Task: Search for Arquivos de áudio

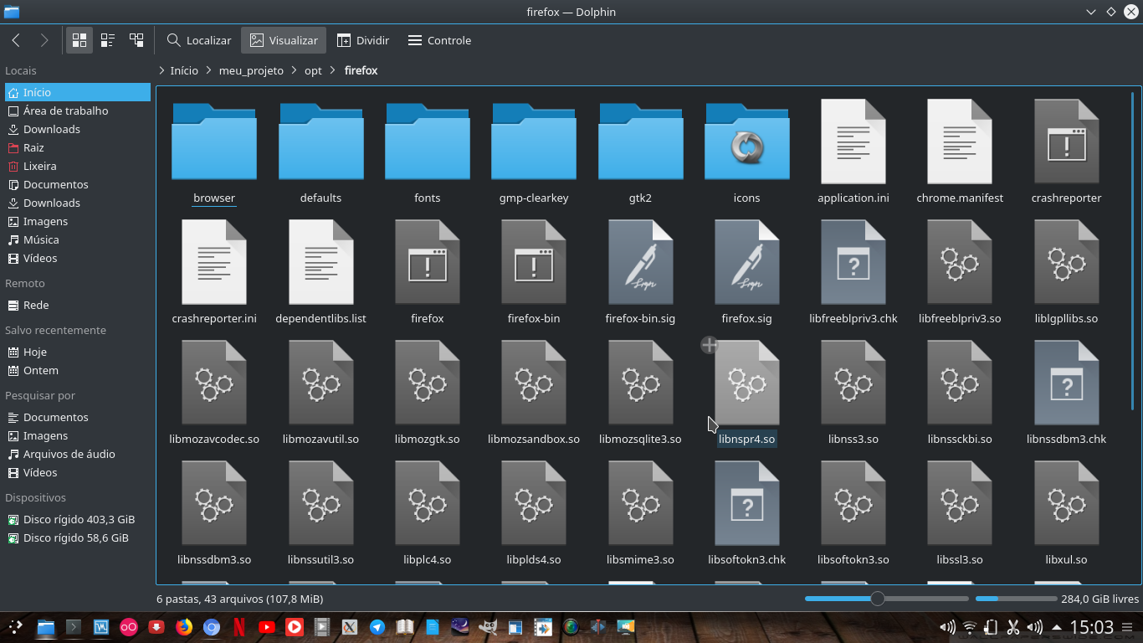Action: 78,454
